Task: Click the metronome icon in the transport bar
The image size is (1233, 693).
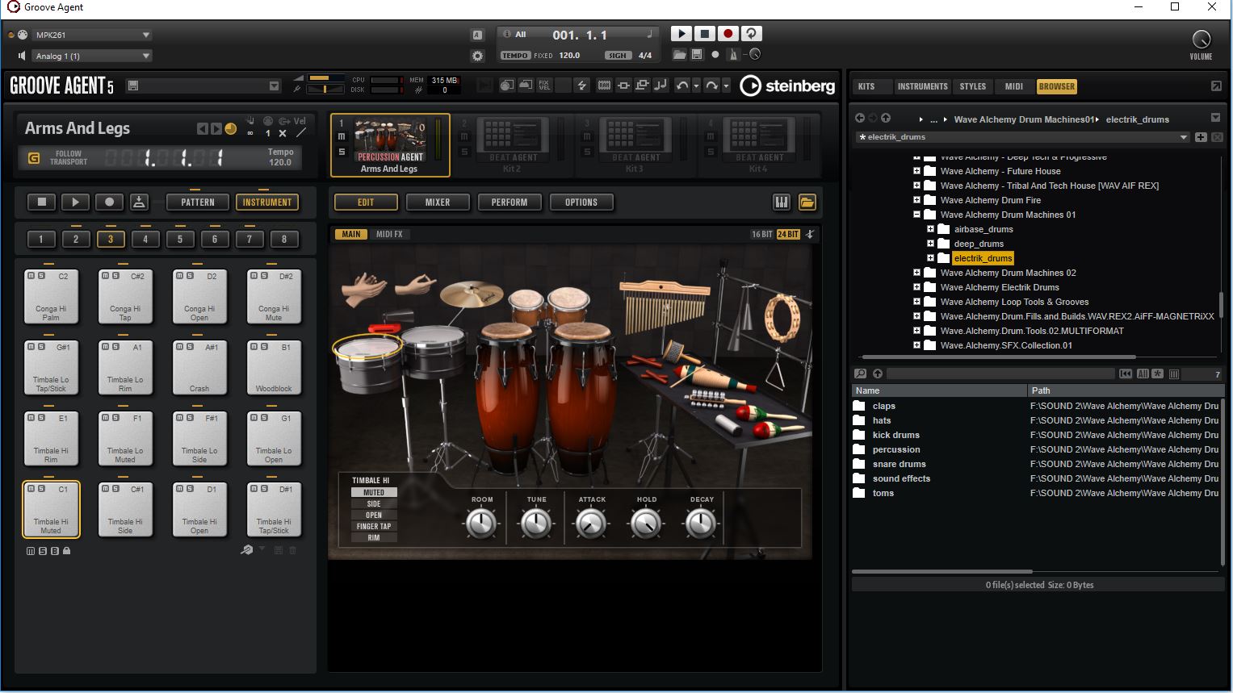Action: 733,54
